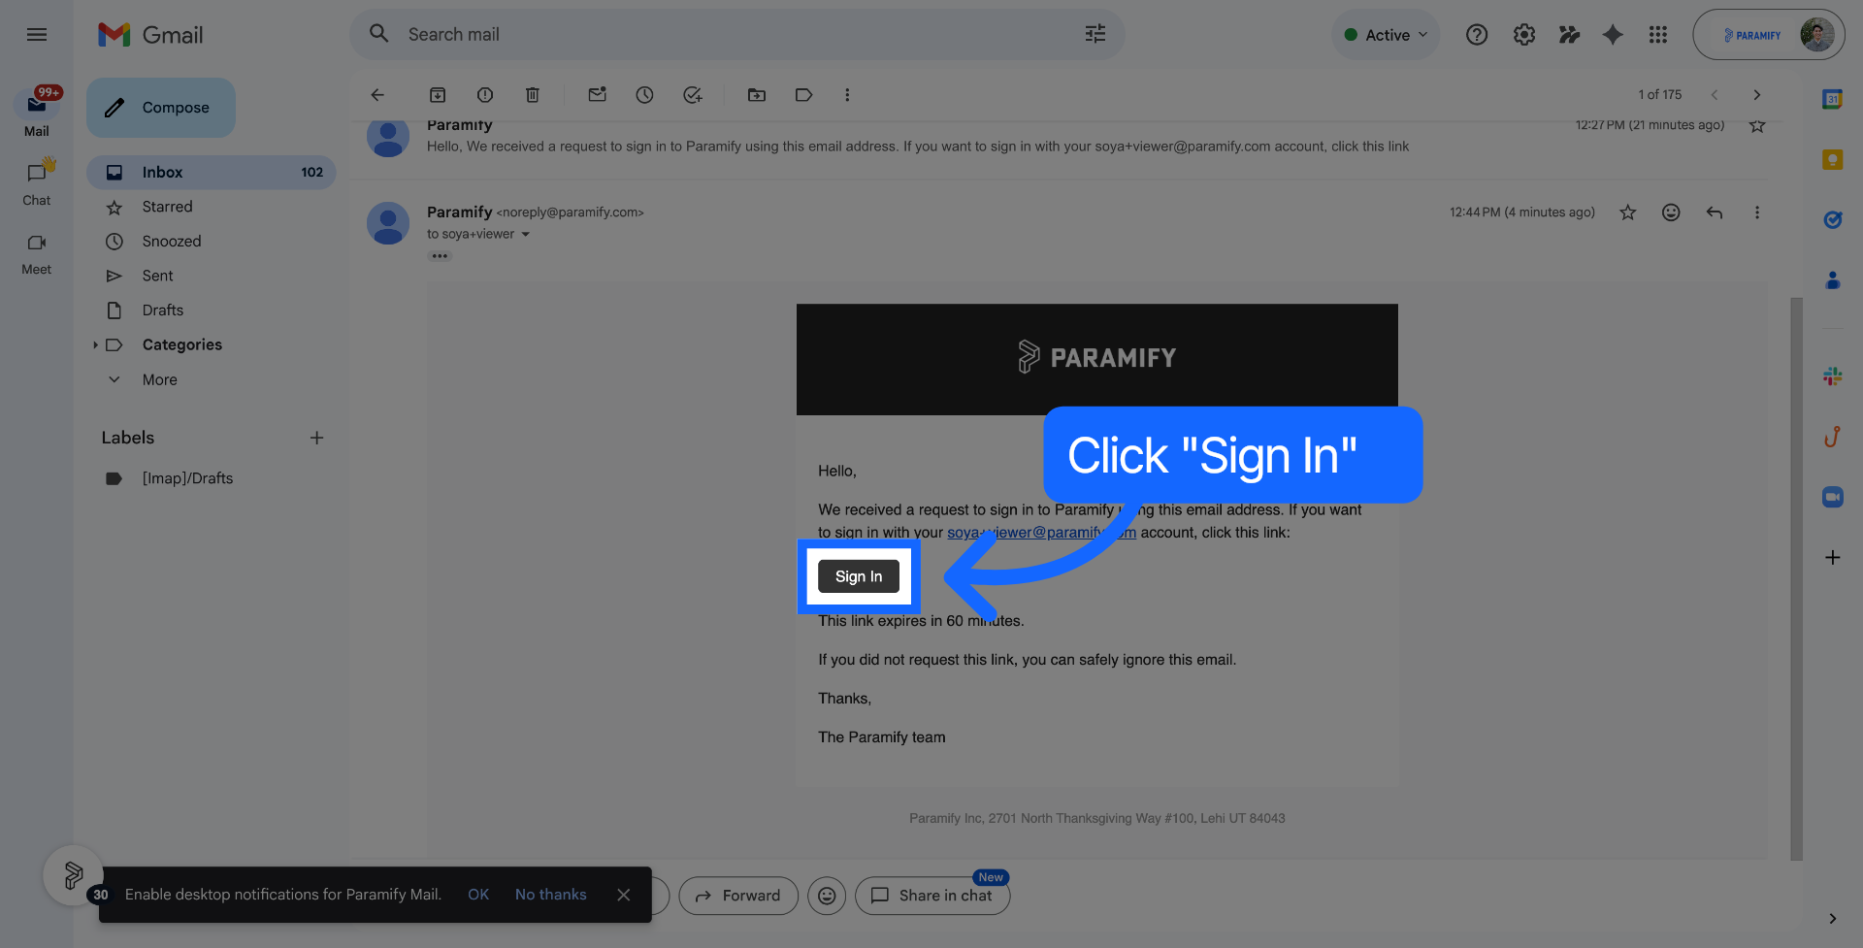Star the 12:44 PM message

[1627, 212]
